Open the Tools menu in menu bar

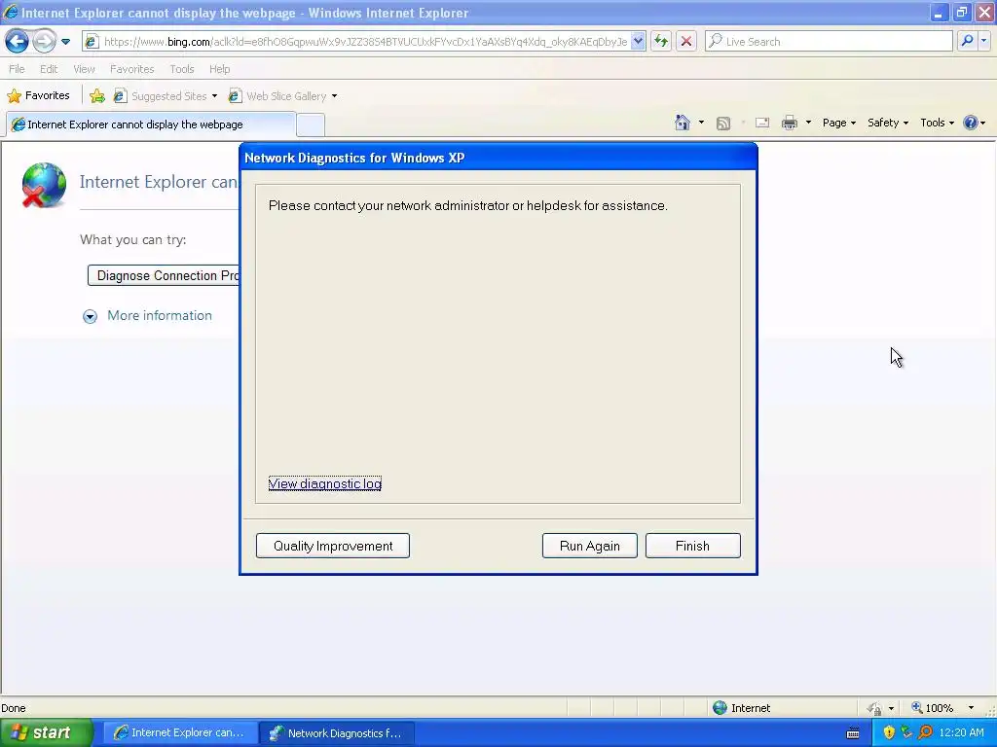(x=182, y=69)
